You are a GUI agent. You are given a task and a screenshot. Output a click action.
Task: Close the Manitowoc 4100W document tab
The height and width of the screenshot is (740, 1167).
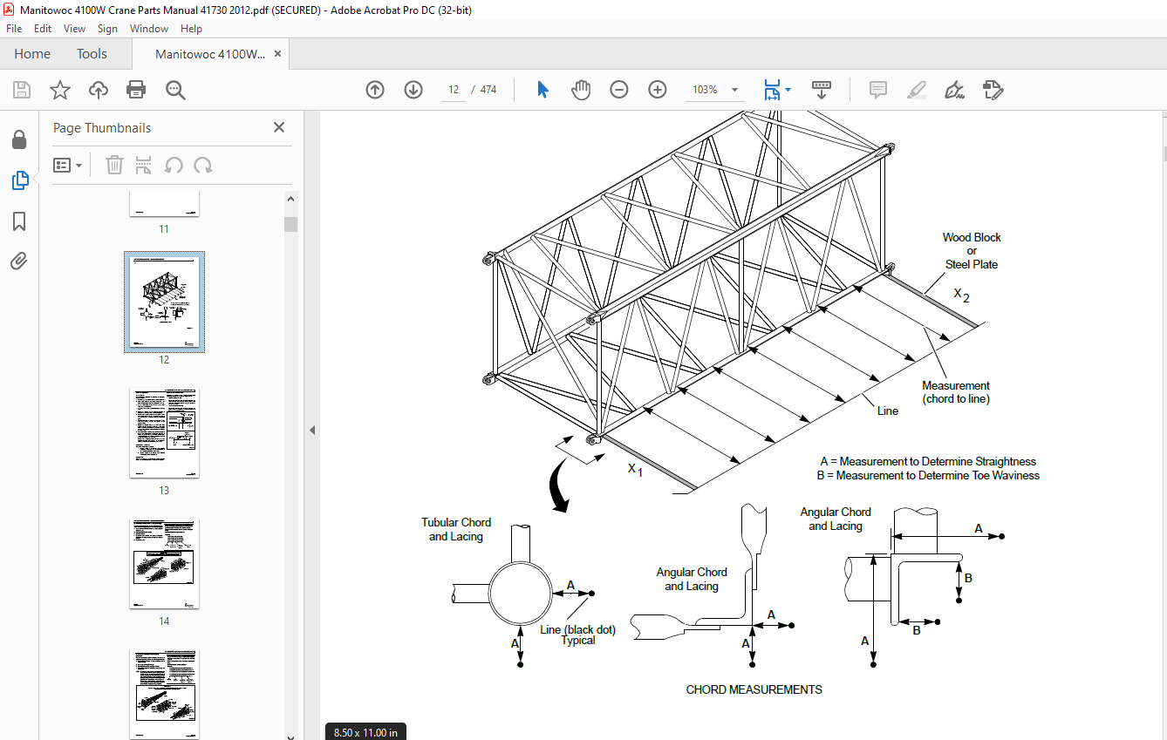tap(278, 54)
